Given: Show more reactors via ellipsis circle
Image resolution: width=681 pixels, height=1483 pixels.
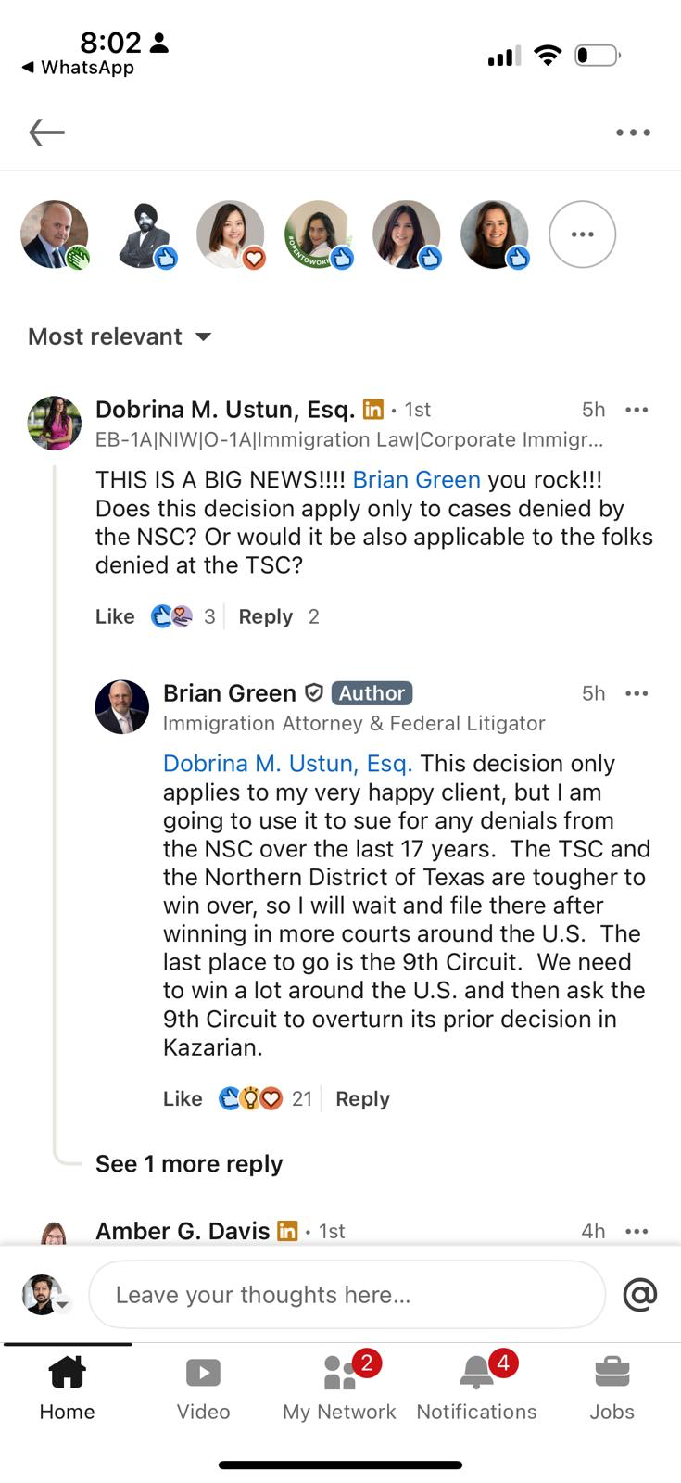Looking at the screenshot, I should coord(582,234).
